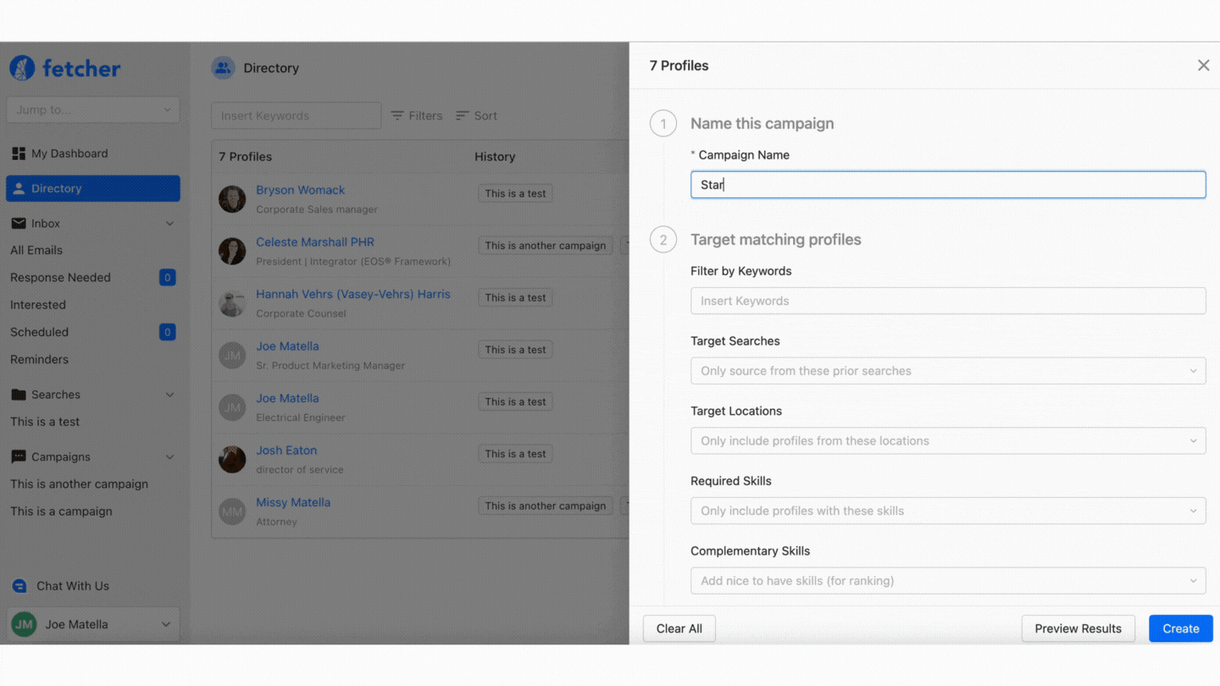Click the Campaigns chat bubble icon
The width and height of the screenshot is (1220, 686).
pos(19,456)
